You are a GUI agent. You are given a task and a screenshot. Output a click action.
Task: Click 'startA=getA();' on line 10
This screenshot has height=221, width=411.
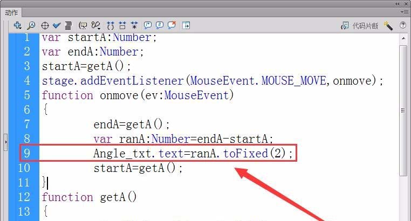[x=138, y=168]
